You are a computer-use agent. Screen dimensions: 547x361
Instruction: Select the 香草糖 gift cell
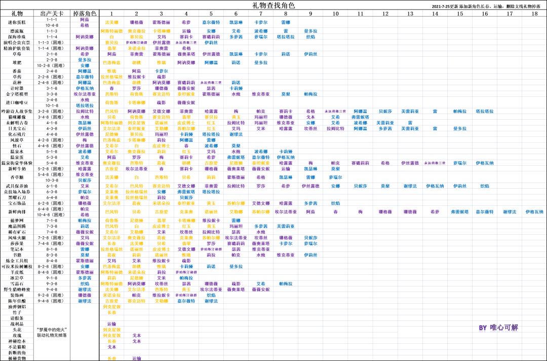click(17, 177)
